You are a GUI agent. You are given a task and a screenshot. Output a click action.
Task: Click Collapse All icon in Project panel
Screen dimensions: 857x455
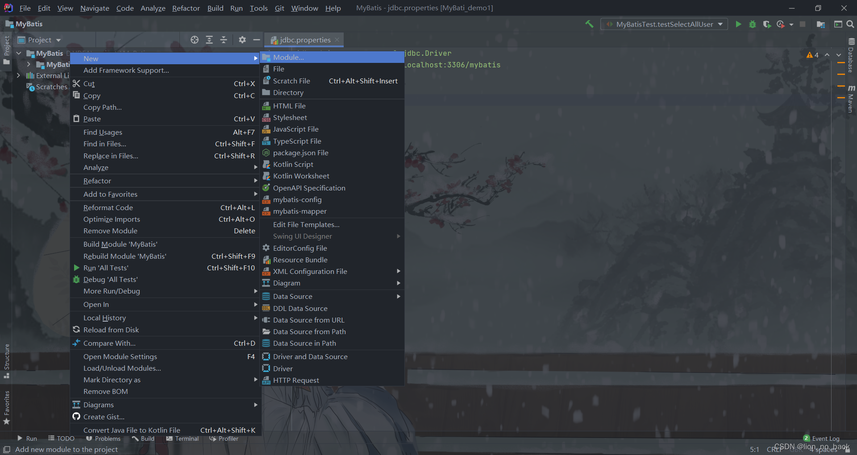224,40
